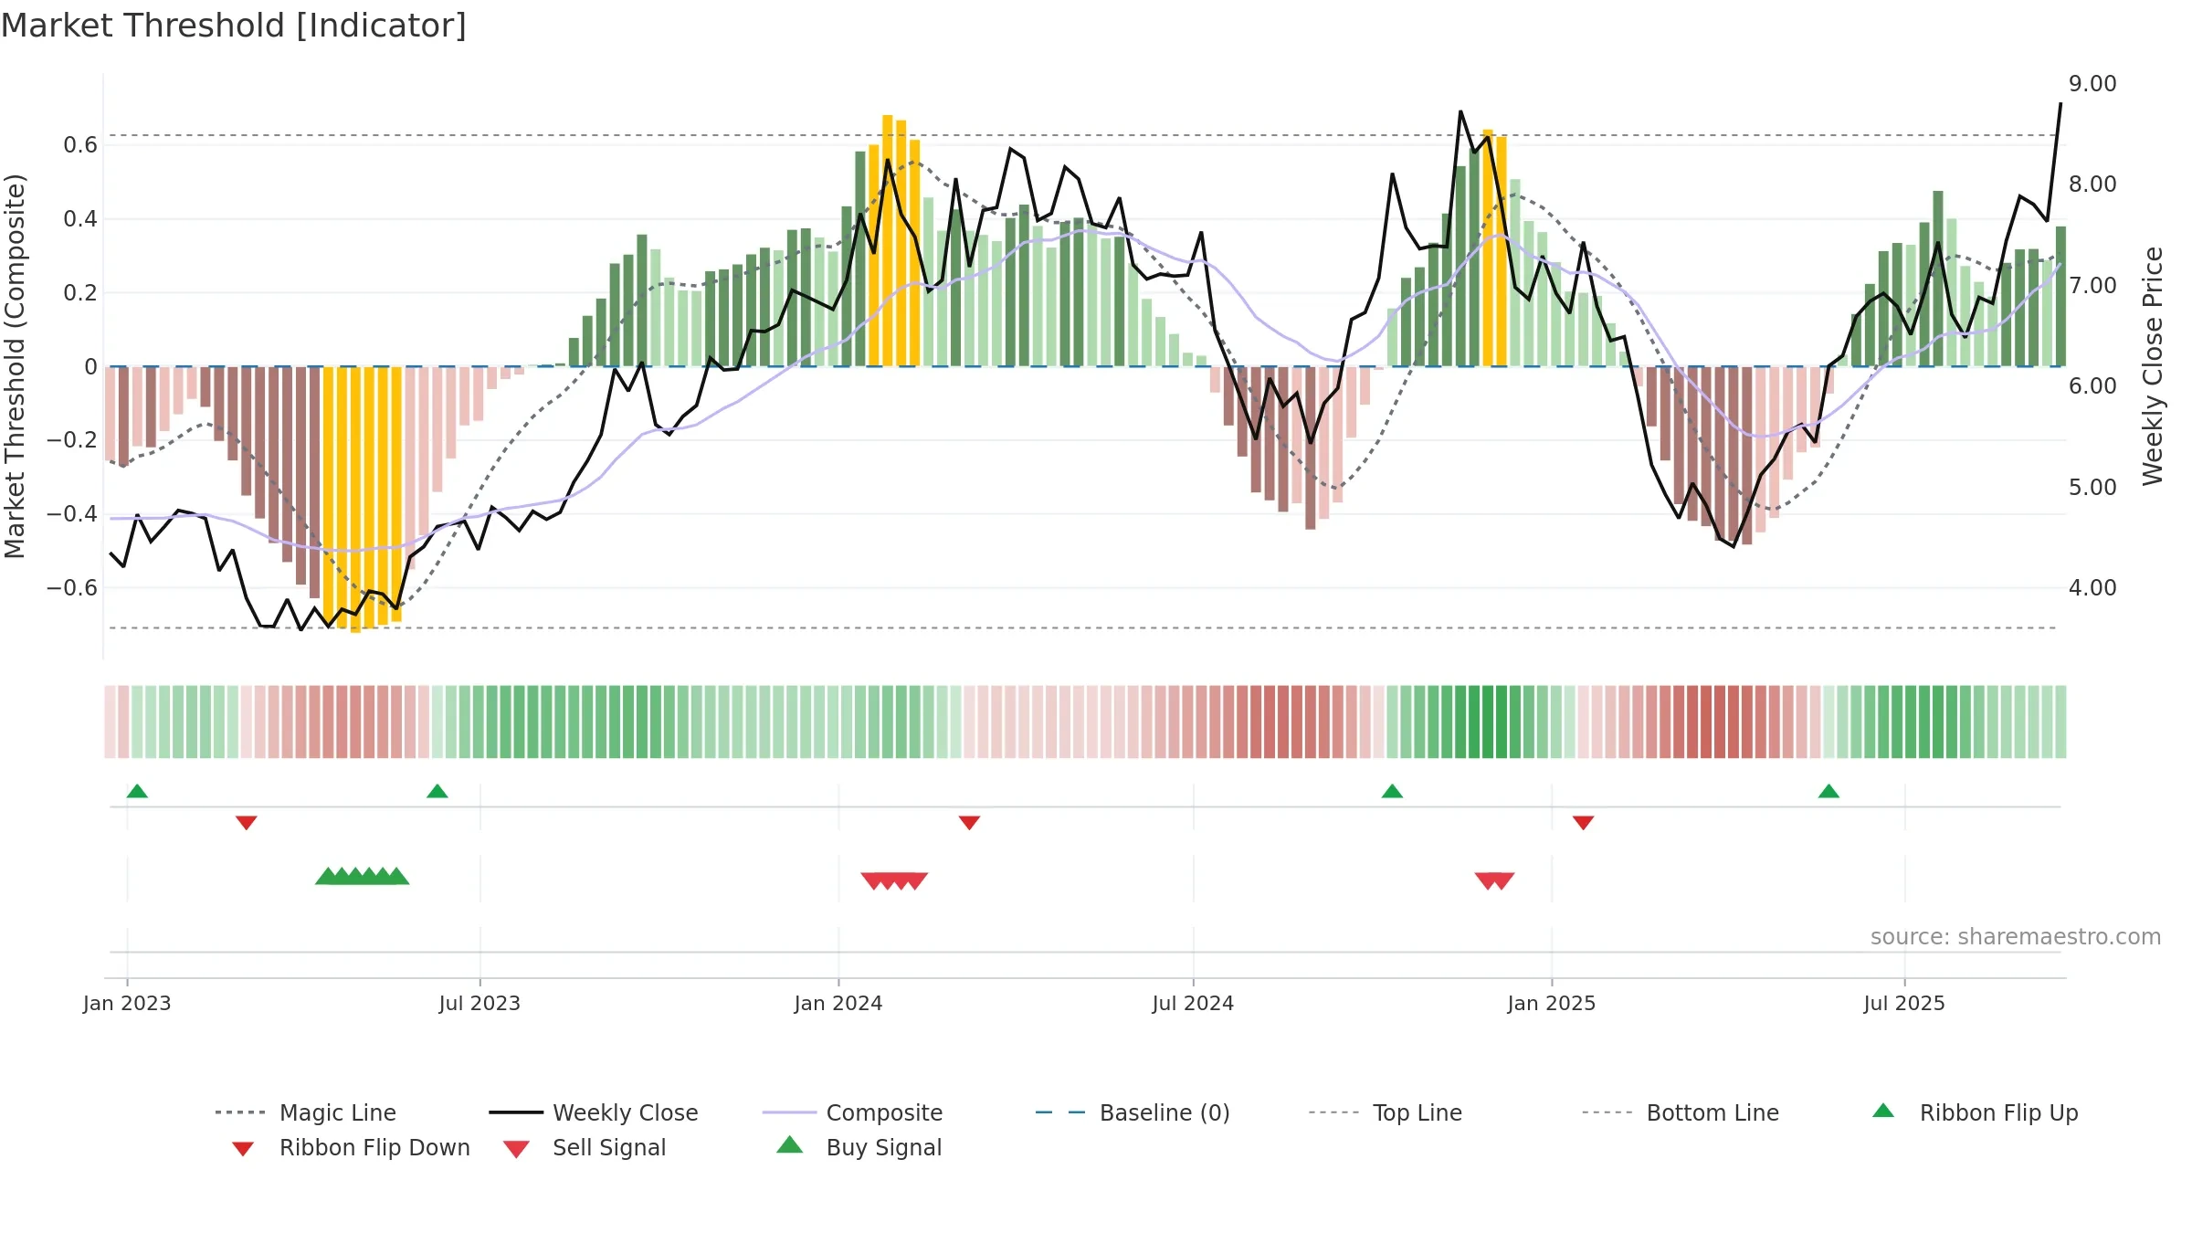
Task: Toggle the Magic Line legend entry
Action: coord(306,1112)
